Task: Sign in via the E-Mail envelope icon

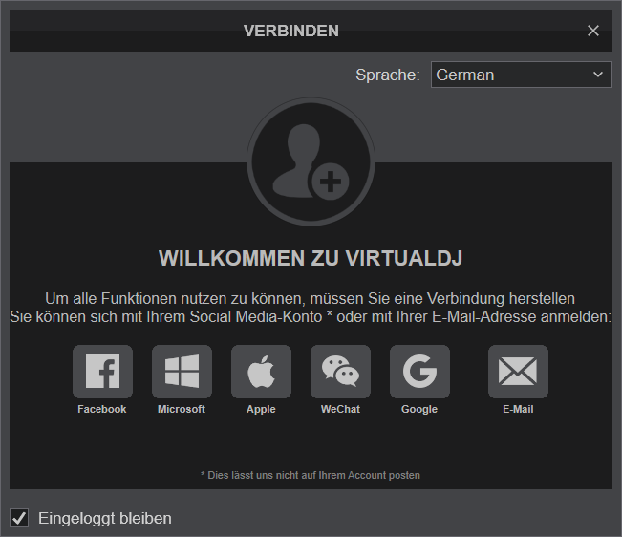Action: [x=518, y=372]
